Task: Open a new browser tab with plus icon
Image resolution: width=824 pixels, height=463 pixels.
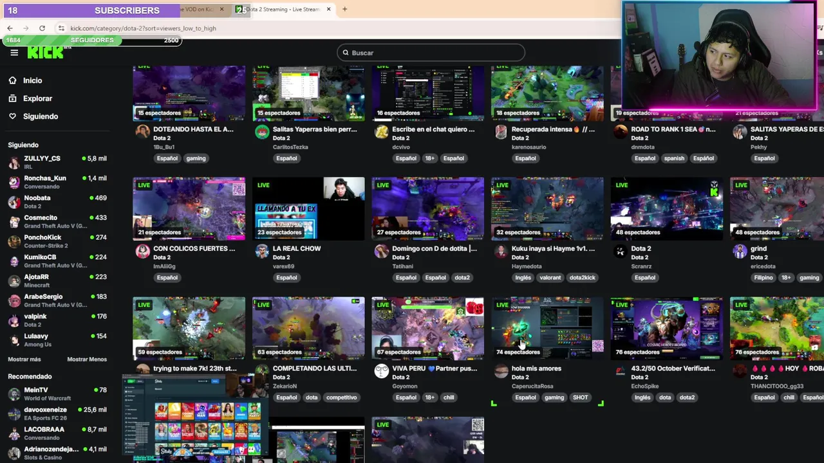Action: pos(344,9)
